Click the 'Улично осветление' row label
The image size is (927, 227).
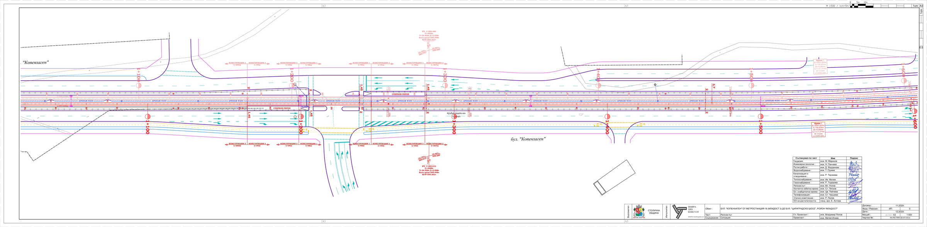click(804, 198)
